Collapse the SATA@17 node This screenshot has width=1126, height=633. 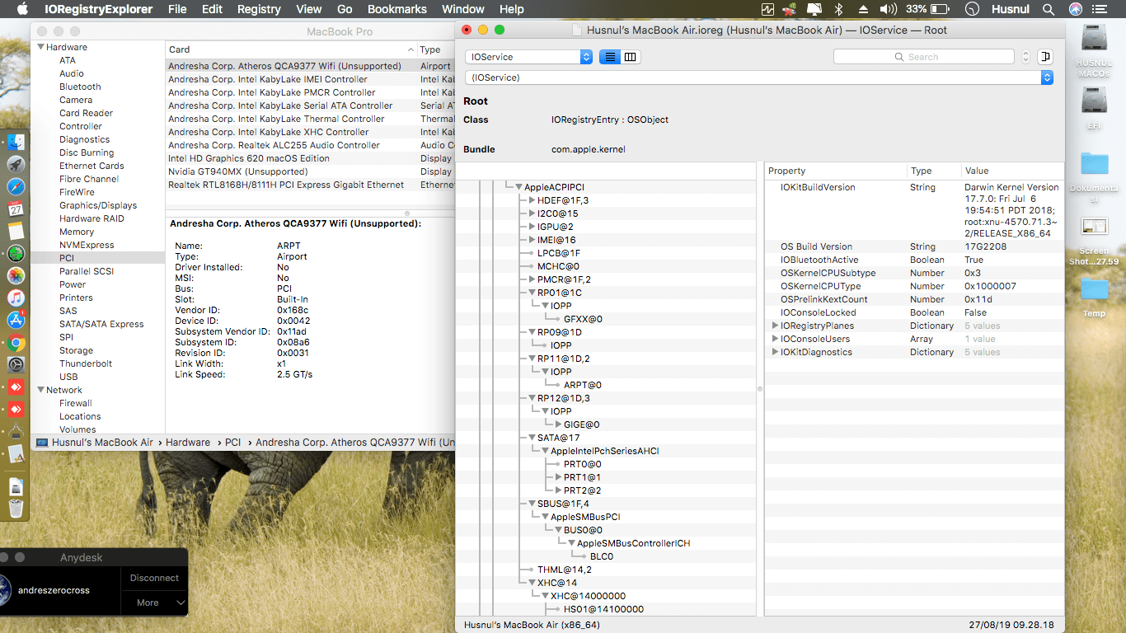click(x=532, y=438)
